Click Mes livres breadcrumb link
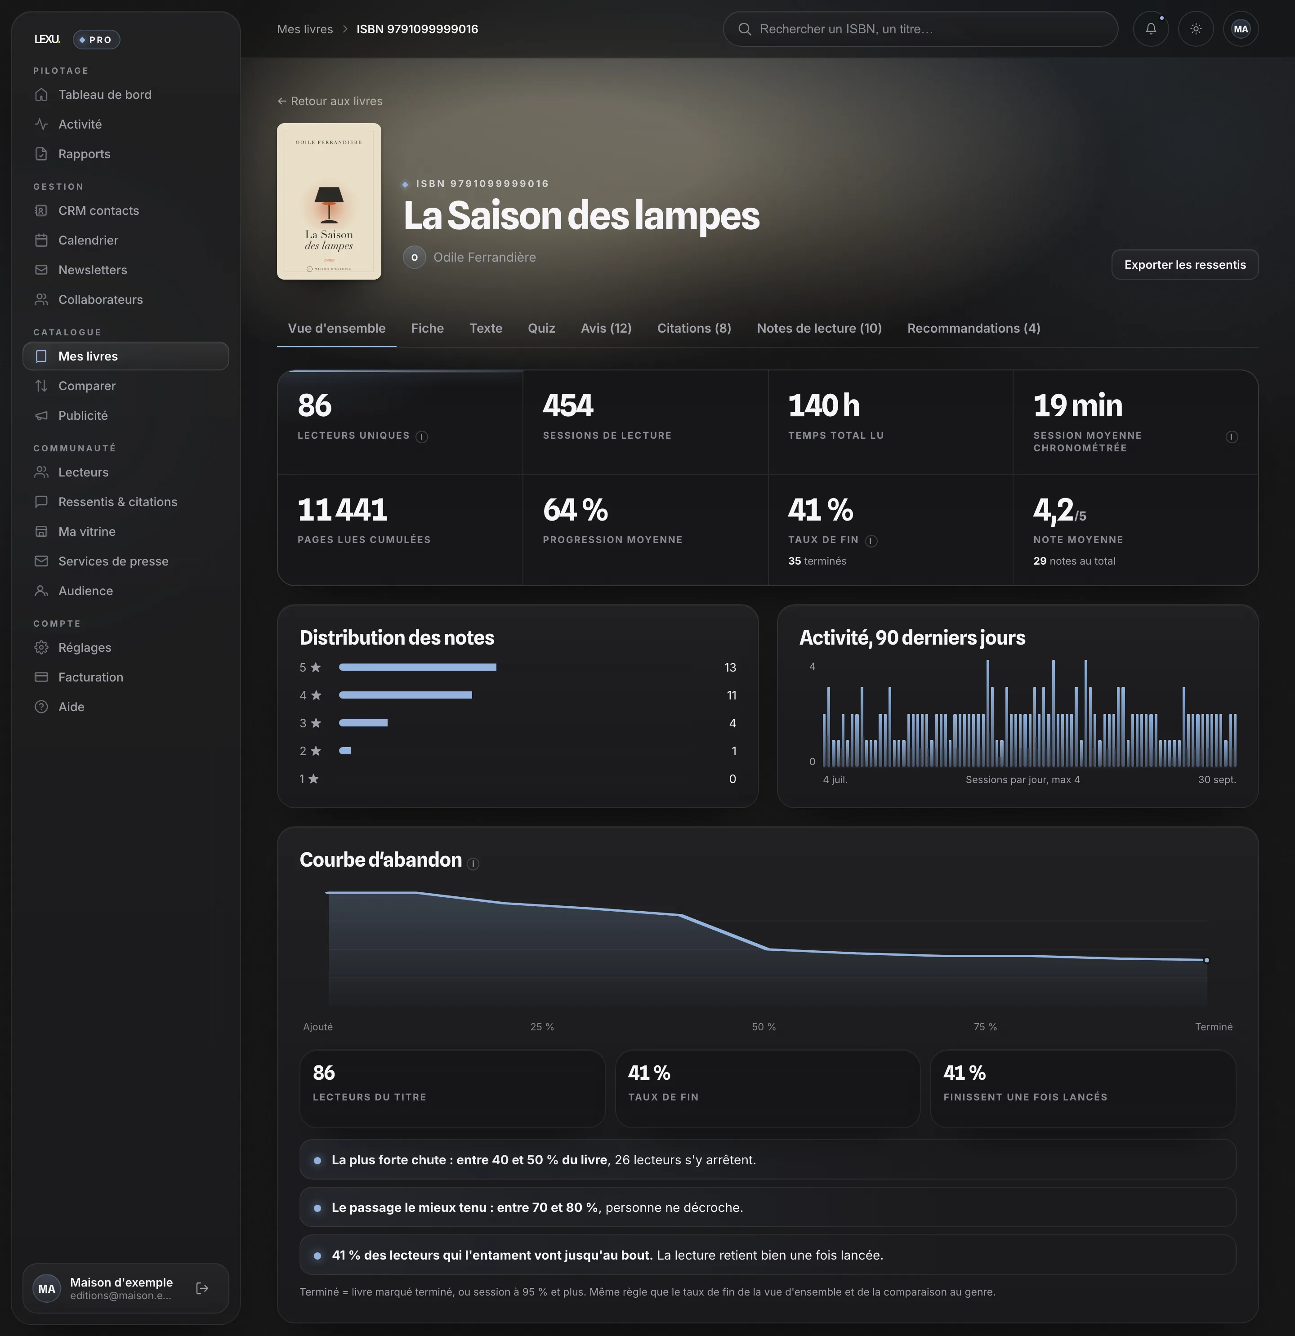 (305, 29)
